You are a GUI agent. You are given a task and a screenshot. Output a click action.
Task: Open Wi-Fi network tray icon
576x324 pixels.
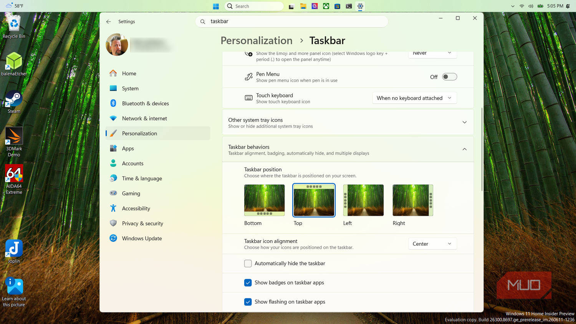(522, 6)
